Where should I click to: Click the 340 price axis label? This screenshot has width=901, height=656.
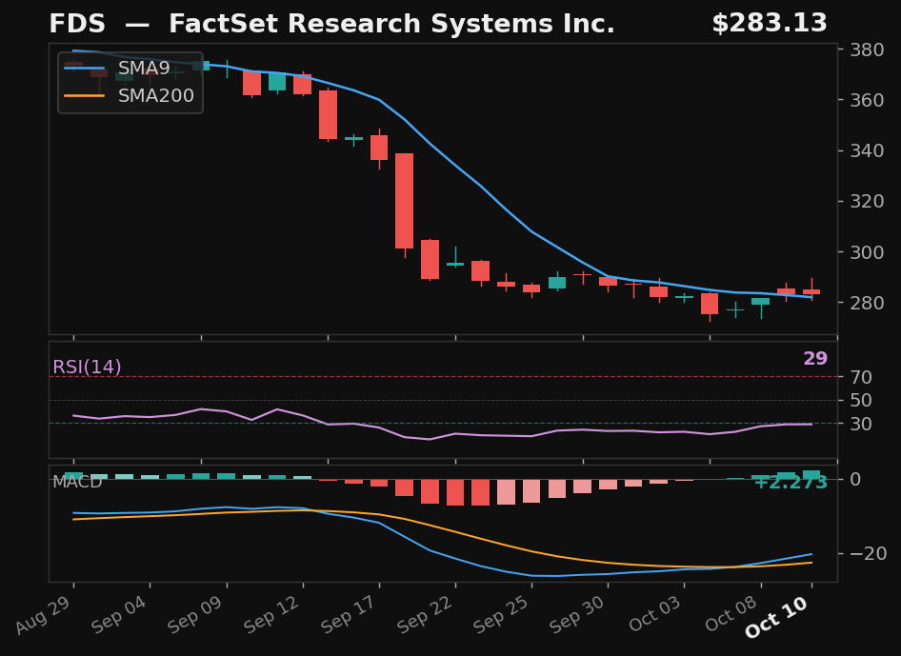867,150
